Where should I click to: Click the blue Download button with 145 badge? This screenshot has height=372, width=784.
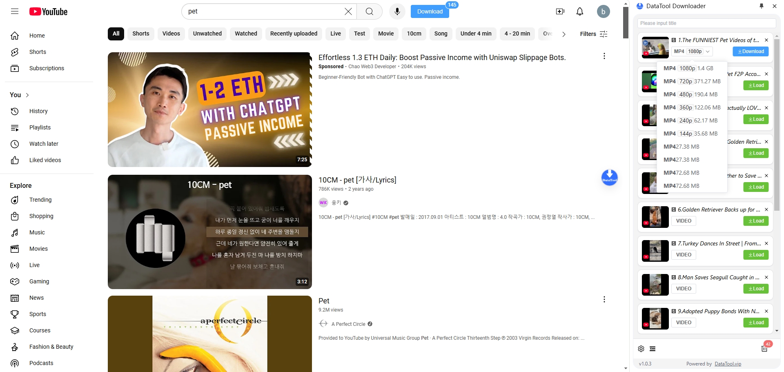[430, 11]
